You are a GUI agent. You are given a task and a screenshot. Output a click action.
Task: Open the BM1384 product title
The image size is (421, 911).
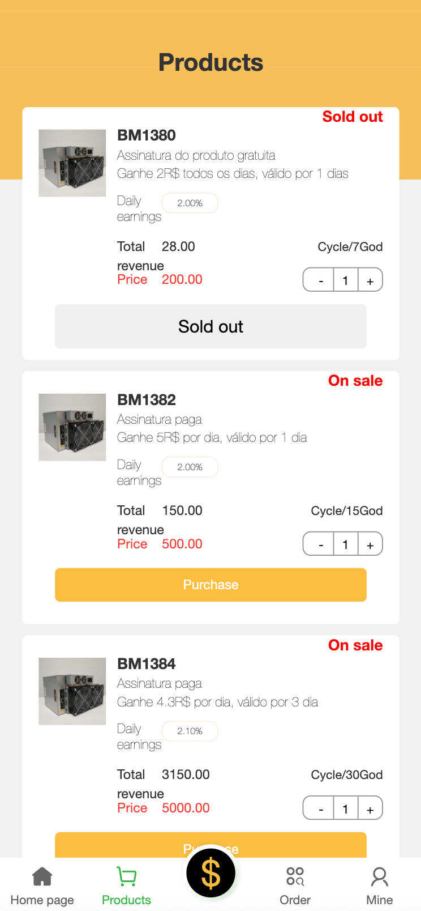[147, 663]
